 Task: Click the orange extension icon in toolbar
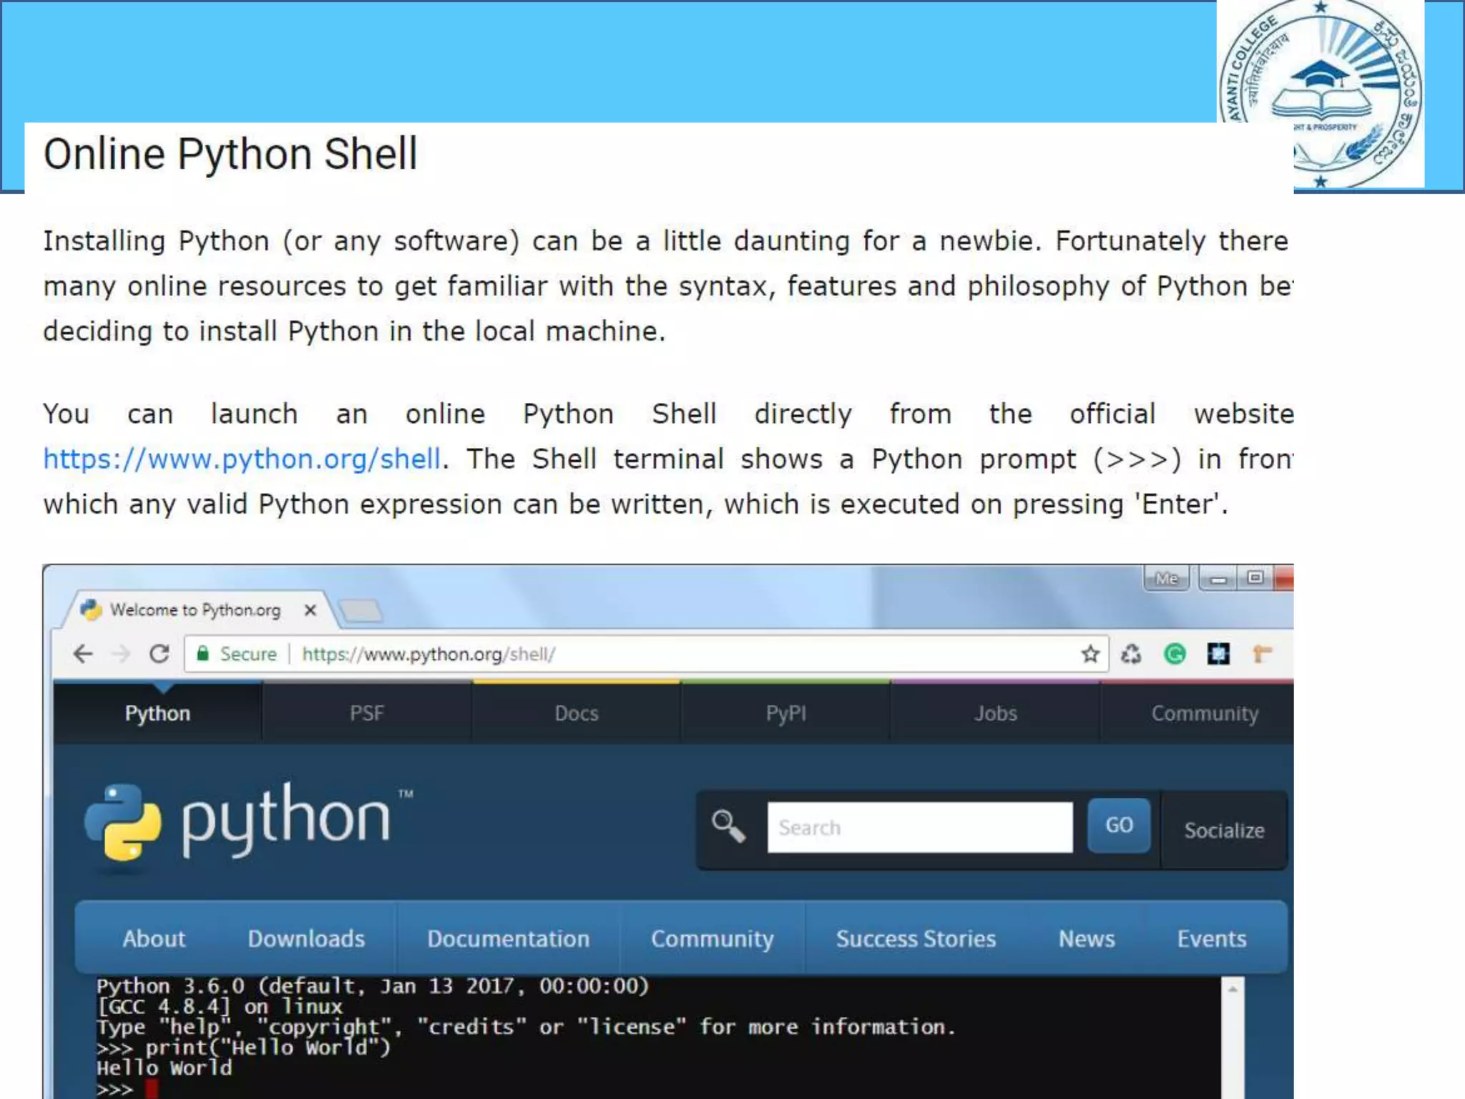tap(1263, 653)
